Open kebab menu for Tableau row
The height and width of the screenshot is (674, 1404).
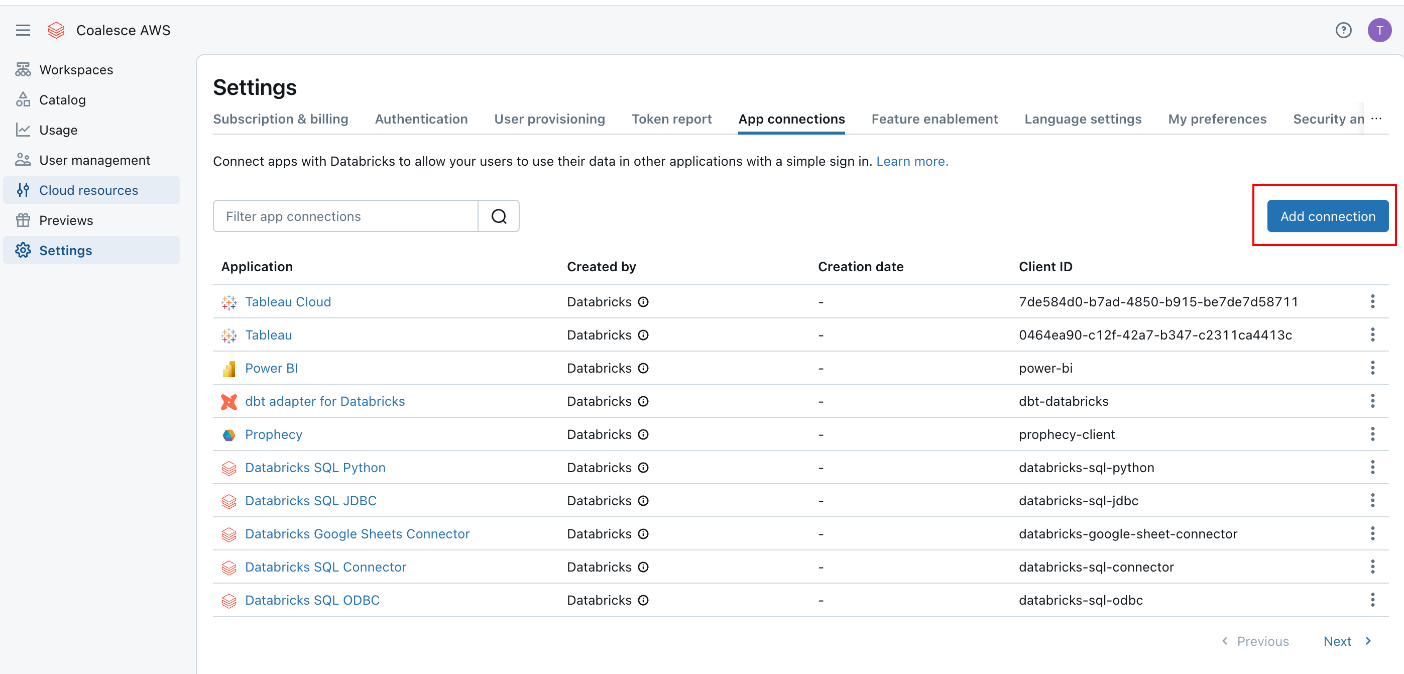click(1372, 335)
